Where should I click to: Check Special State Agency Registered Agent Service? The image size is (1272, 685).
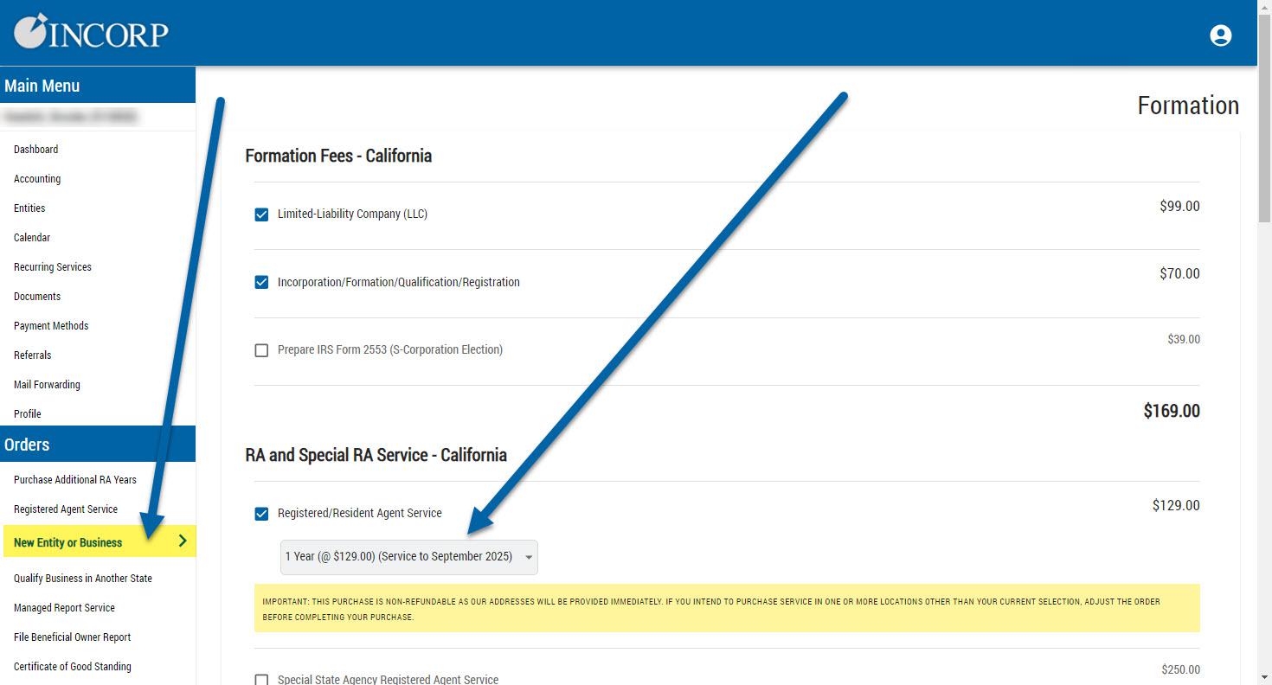tap(261, 680)
